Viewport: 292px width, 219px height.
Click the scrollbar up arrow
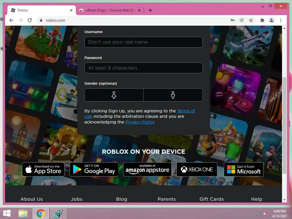pos(284,28)
